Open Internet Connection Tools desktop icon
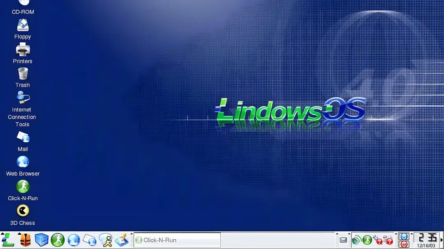444x249 pixels. [22, 109]
